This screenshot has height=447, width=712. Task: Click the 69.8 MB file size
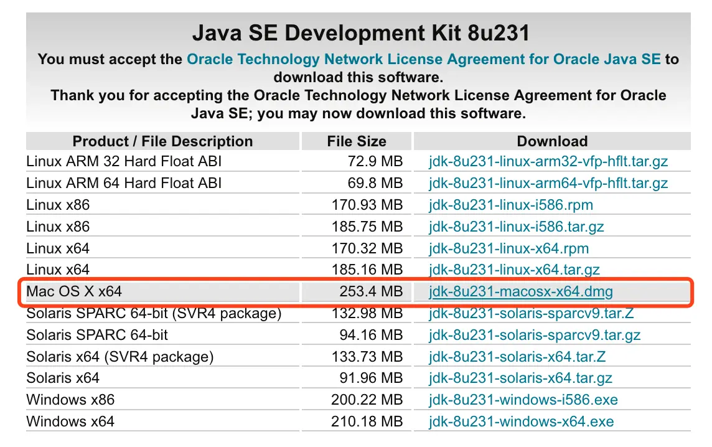(x=375, y=183)
